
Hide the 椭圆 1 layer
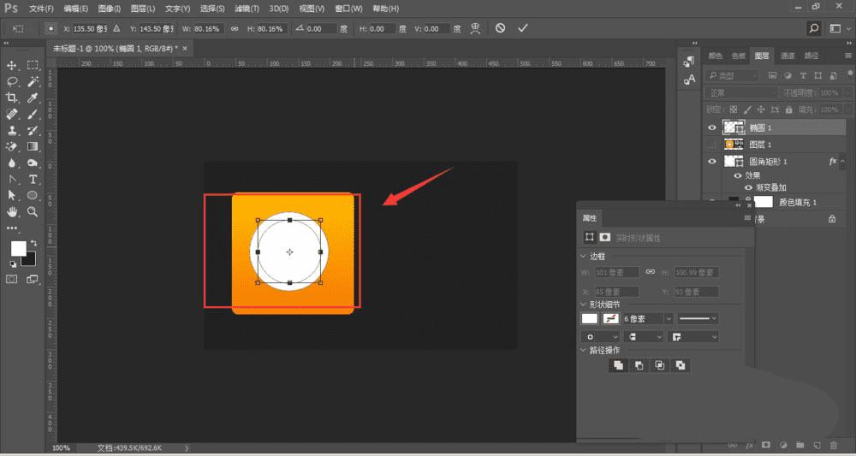712,127
